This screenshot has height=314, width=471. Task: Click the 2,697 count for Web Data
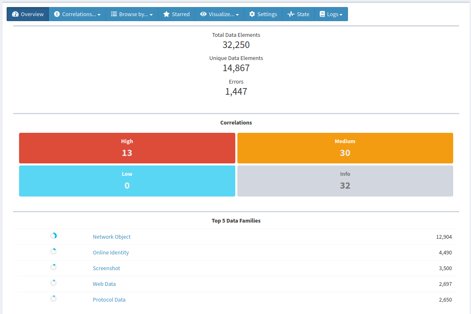point(445,284)
